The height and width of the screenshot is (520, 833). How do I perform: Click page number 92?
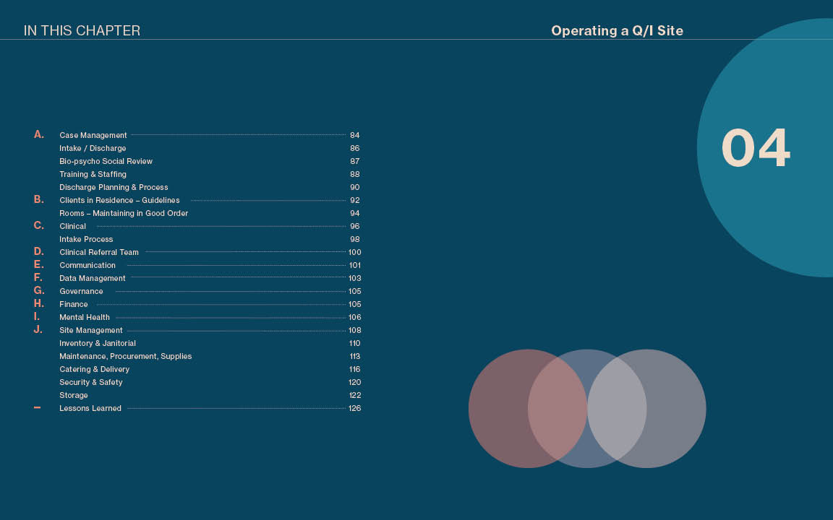[355, 200]
